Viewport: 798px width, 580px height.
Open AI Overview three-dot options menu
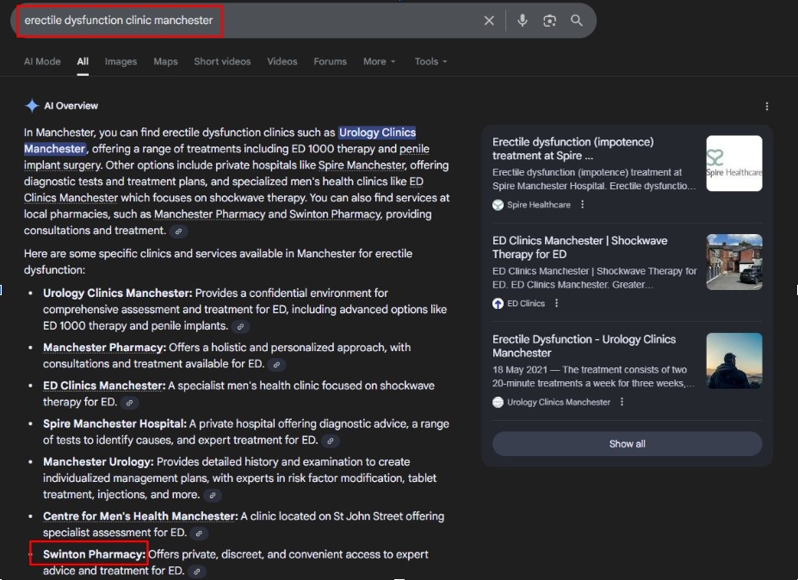click(x=766, y=106)
